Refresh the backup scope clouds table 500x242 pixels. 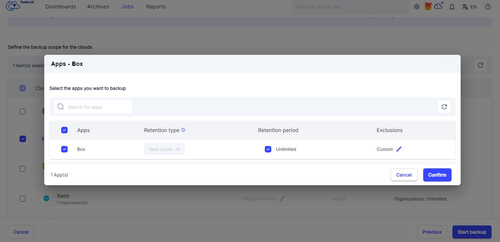[480, 65]
